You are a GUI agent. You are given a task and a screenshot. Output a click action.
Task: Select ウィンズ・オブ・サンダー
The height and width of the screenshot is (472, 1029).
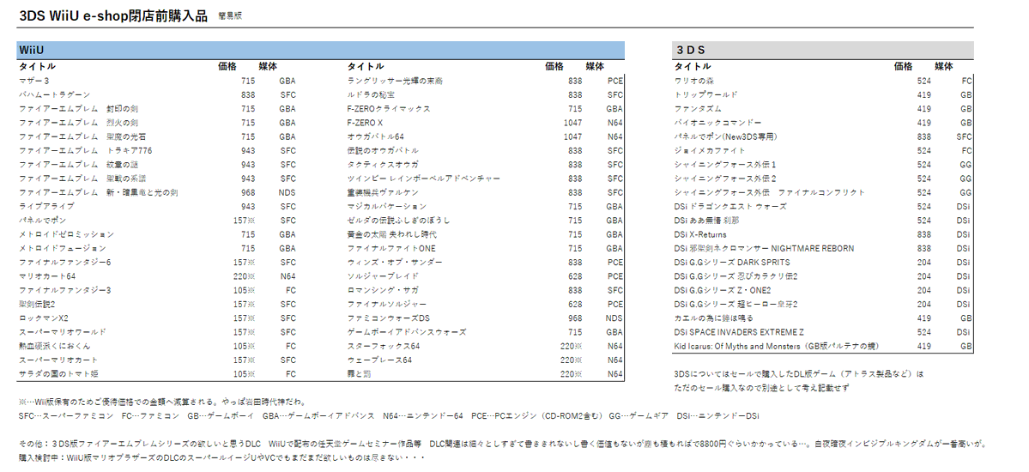pyautogui.click(x=395, y=262)
